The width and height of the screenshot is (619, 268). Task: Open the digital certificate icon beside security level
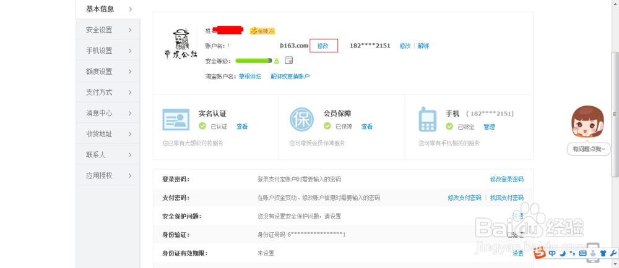coord(289,61)
